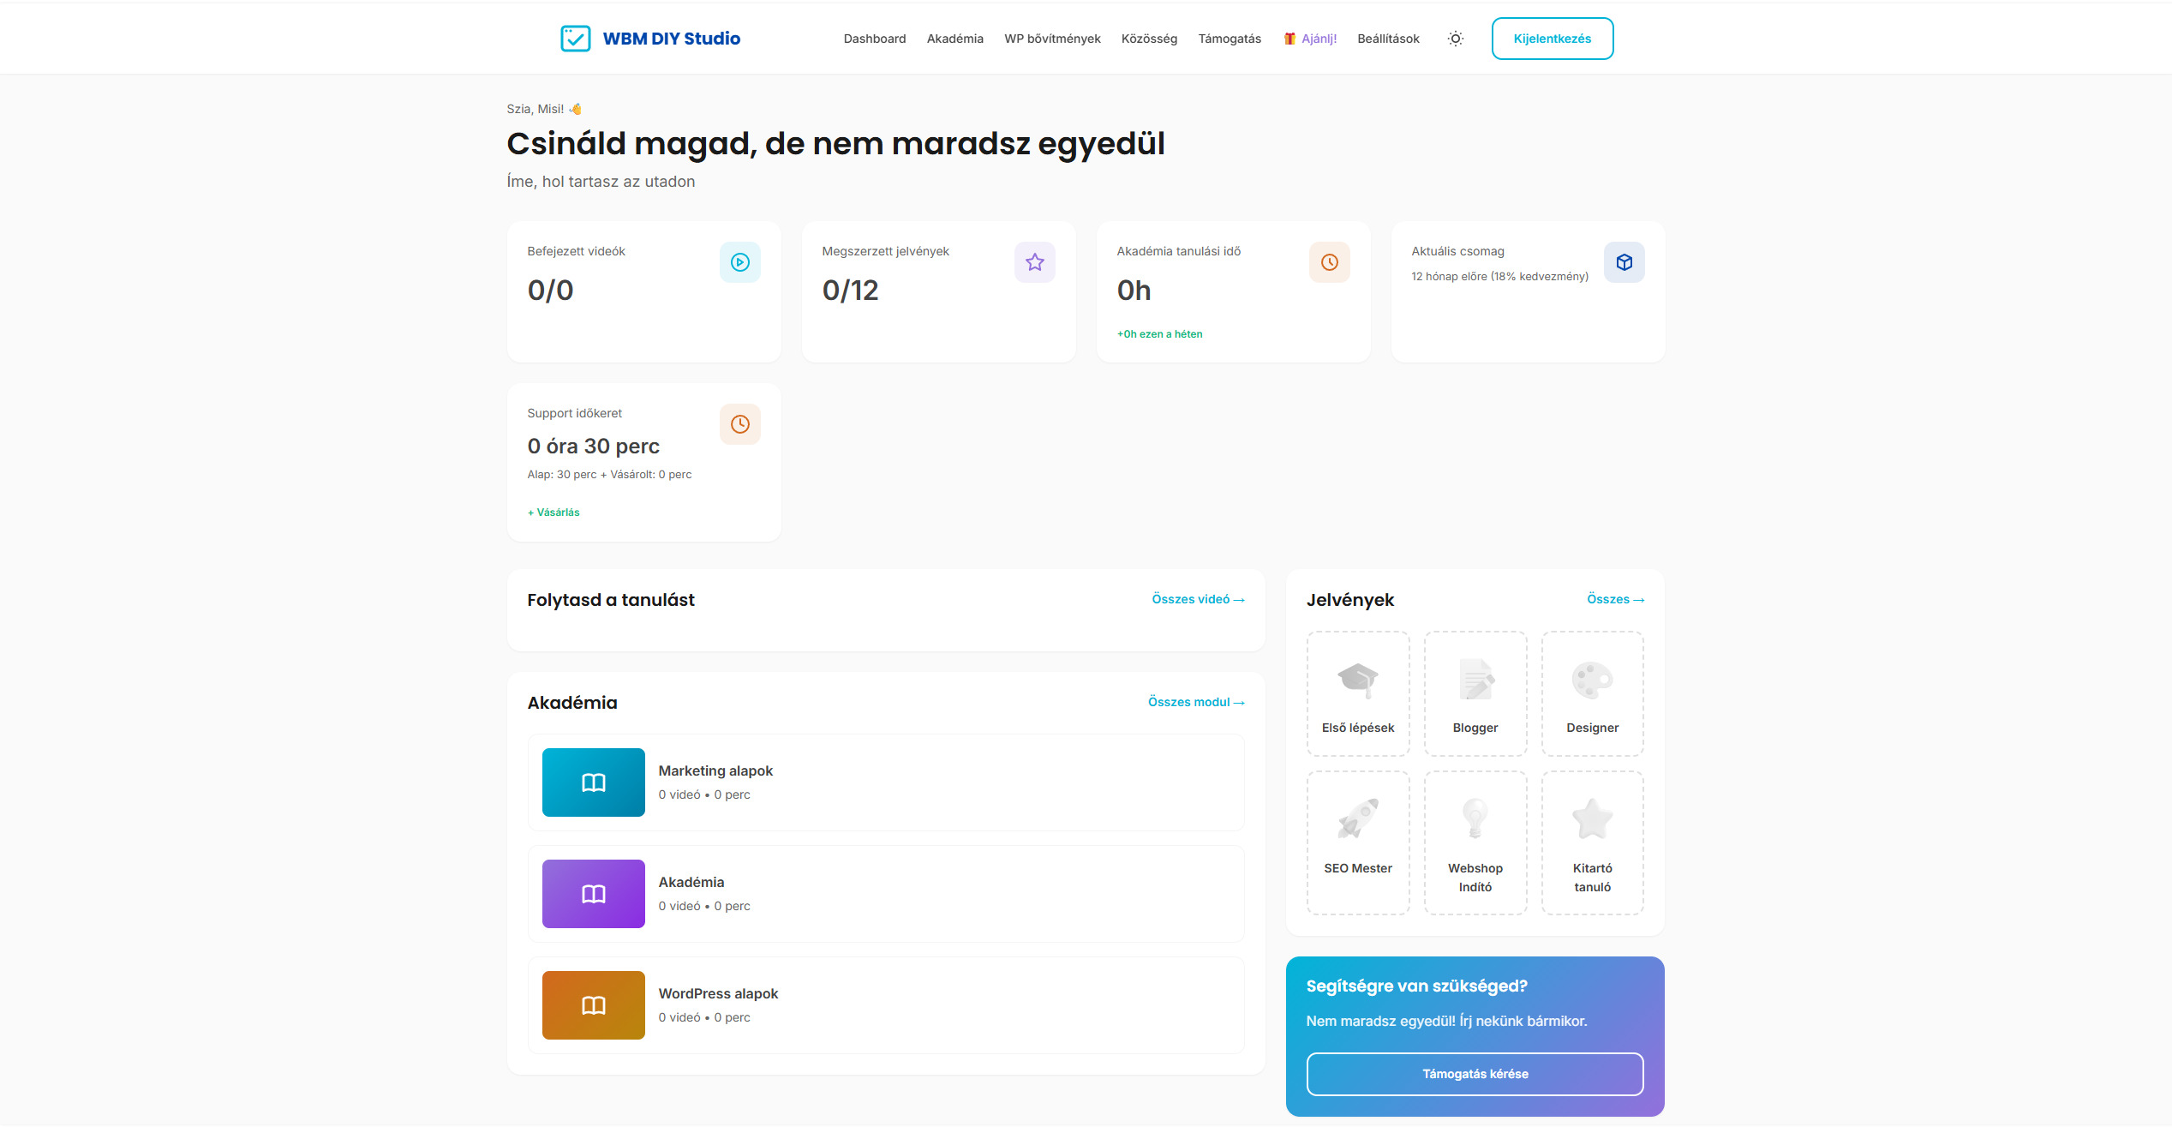Follow the Összes videó link
The width and height of the screenshot is (2172, 1127).
click(x=1198, y=599)
